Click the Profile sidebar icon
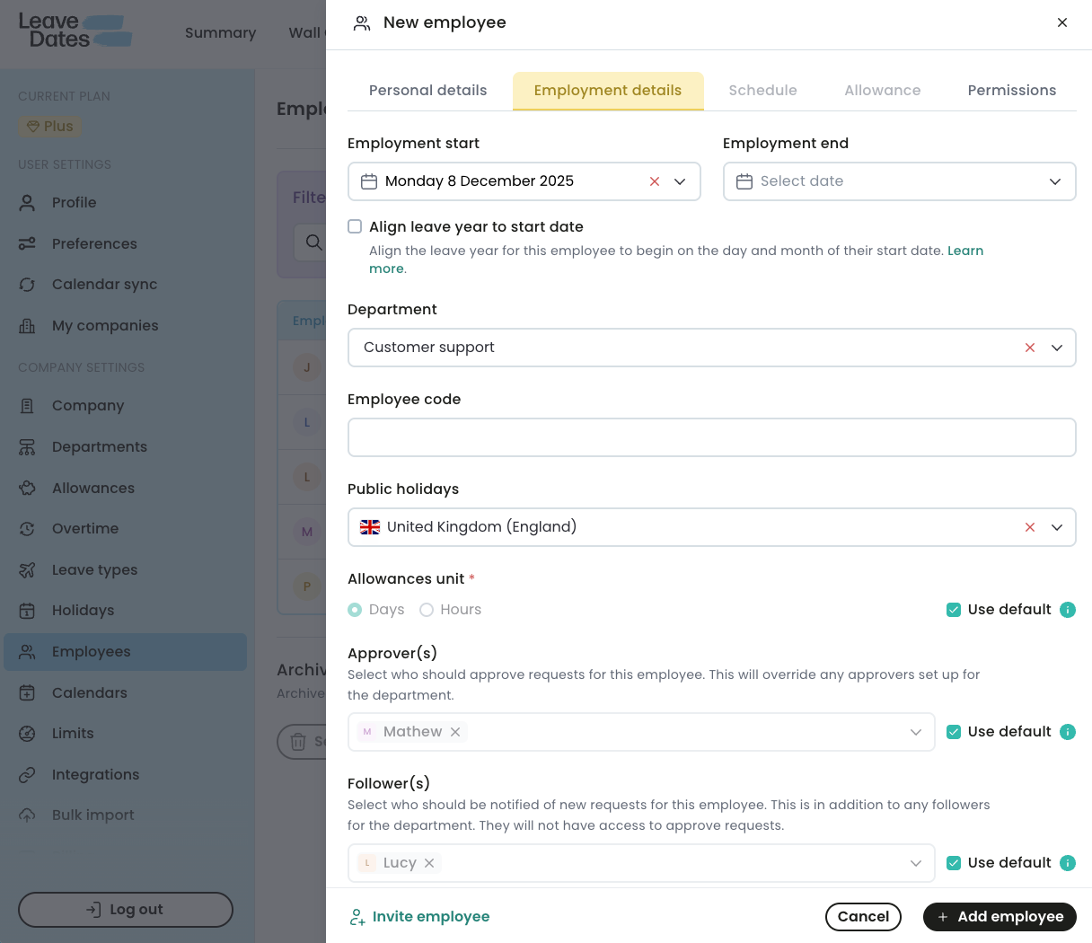This screenshot has width=1092, height=943. (x=27, y=203)
